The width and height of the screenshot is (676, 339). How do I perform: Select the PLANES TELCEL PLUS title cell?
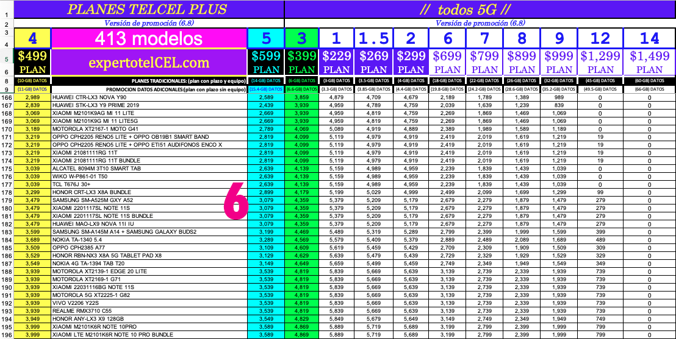[x=149, y=10]
